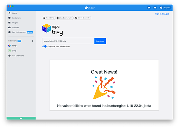Click the Add Extensions plus icon

pos(9,56)
